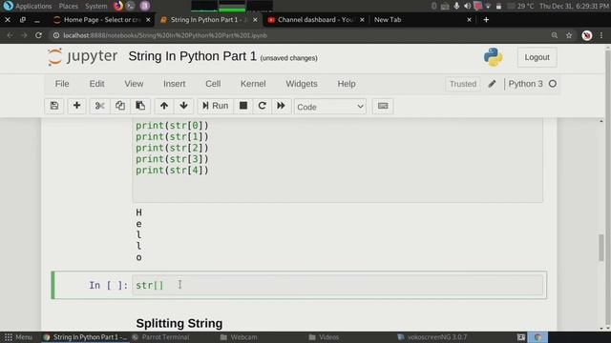The height and width of the screenshot is (343, 611).
Task: Switch to Webcam window in taskbar
Action: coord(239,337)
